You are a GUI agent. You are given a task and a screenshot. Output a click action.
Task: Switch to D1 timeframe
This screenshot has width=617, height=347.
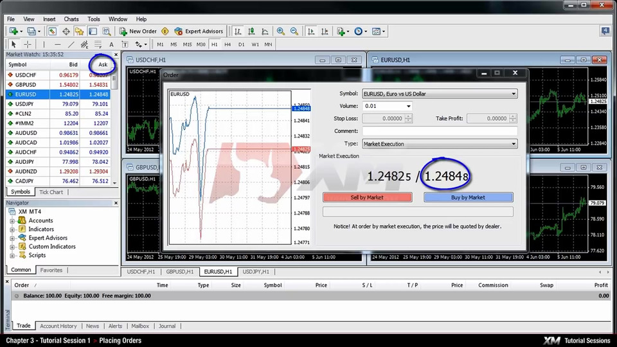[x=241, y=44]
